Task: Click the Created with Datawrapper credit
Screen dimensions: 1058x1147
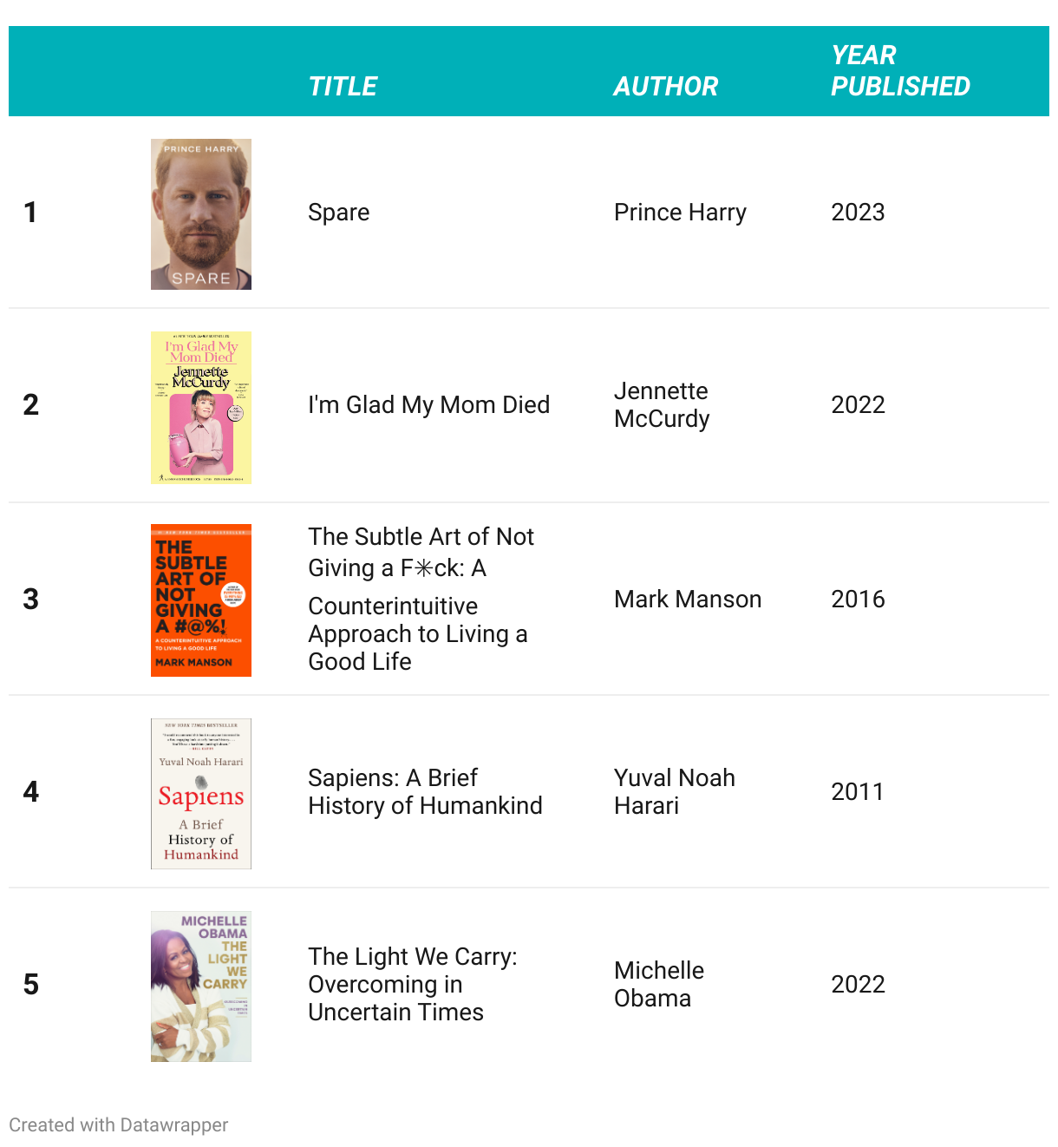Action: pos(119,1125)
